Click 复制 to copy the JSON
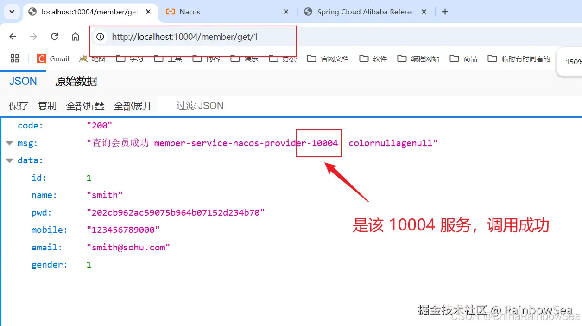582x326 pixels. tap(46, 105)
